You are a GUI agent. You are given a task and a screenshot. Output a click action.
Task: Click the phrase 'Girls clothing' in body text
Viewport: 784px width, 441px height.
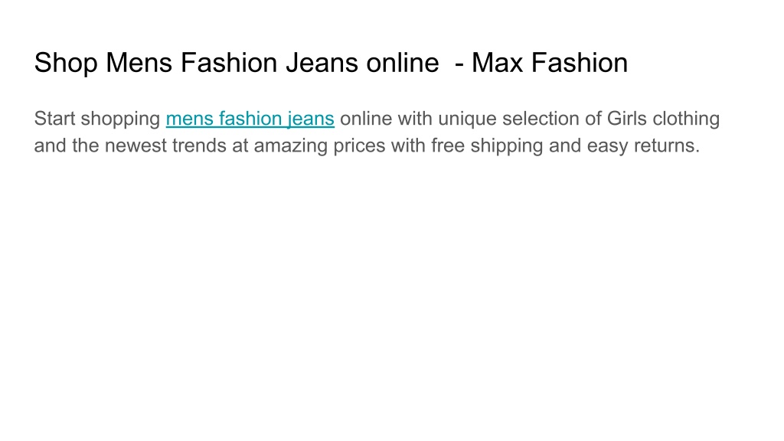click(x=663, y=119)
